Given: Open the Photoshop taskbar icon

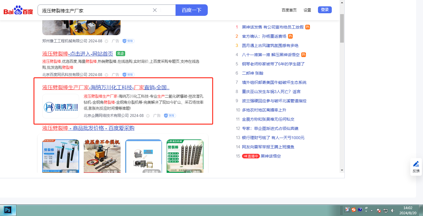Looking at the screenshot, I should (x=8, y=210).
